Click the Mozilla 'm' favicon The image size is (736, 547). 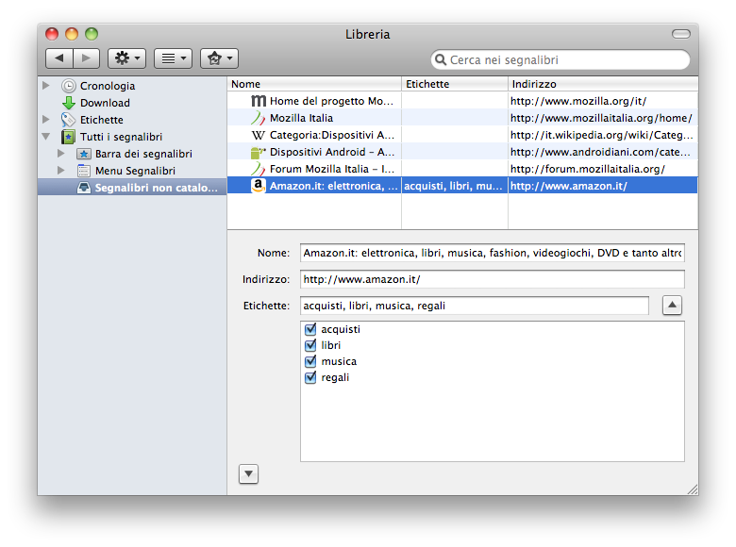tap(259, 101)
